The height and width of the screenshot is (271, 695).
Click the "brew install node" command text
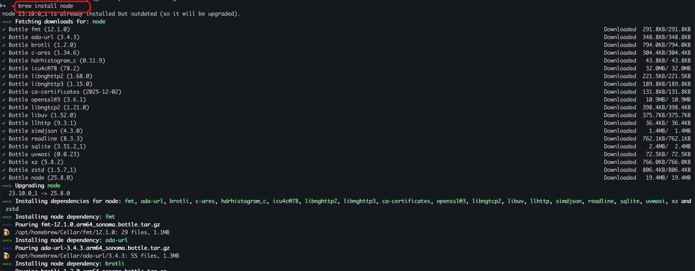(x=46, y=6)
